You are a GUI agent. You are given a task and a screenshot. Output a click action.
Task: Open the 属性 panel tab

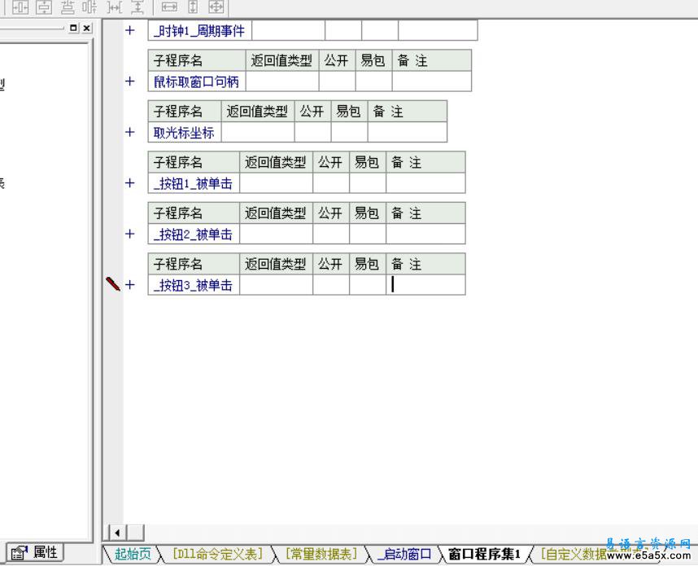(35, 553)
